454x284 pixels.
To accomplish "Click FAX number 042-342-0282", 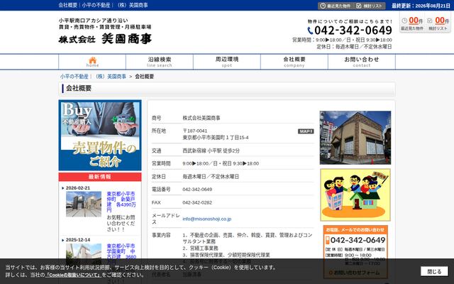I will coord(197,202).
